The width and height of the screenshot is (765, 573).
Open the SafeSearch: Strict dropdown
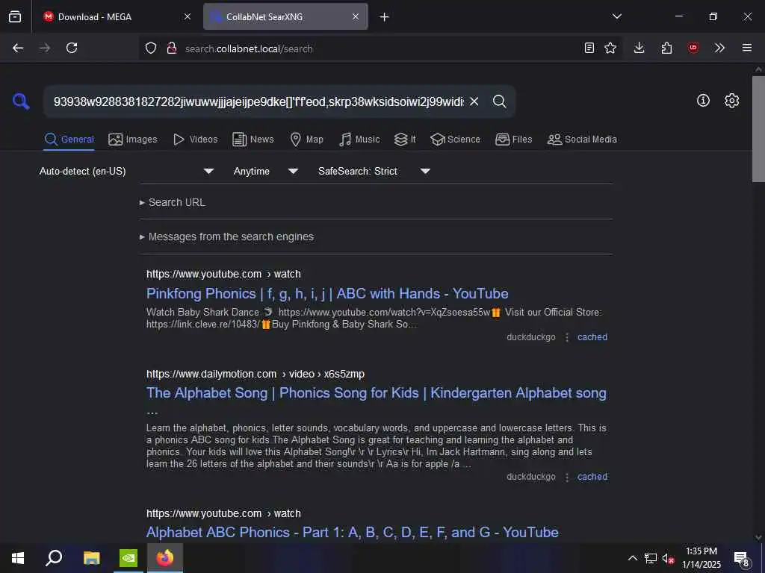(x=374, y=171)
